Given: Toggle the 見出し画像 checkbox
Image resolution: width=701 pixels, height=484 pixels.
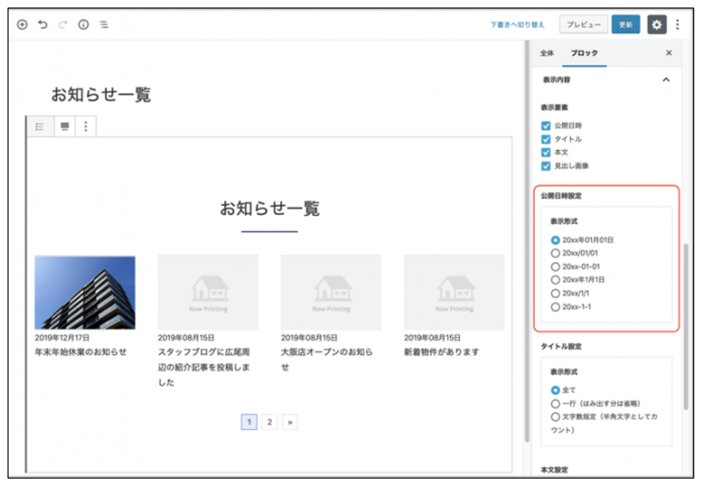Looking at the screenshot, I should coord(546,166).
